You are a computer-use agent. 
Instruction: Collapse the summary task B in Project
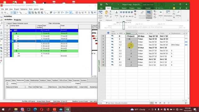click(x=128, y=48)
